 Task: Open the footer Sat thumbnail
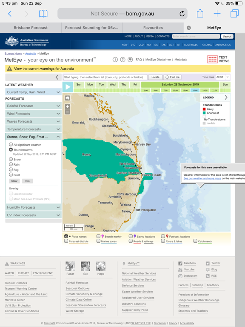click(x=85, y=266)
